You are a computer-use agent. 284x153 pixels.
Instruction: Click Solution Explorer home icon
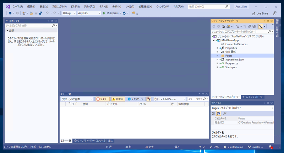223,26
